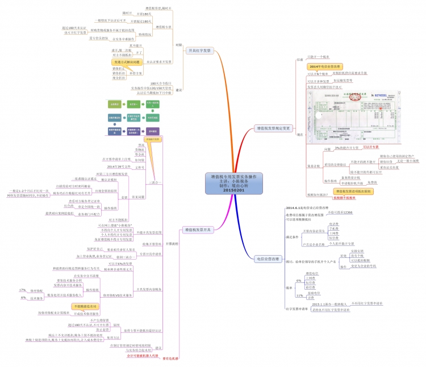This screenshot has height=367, width=426.
Task: Select the 简易计税 subtopic
Action: tap(314, 166)
